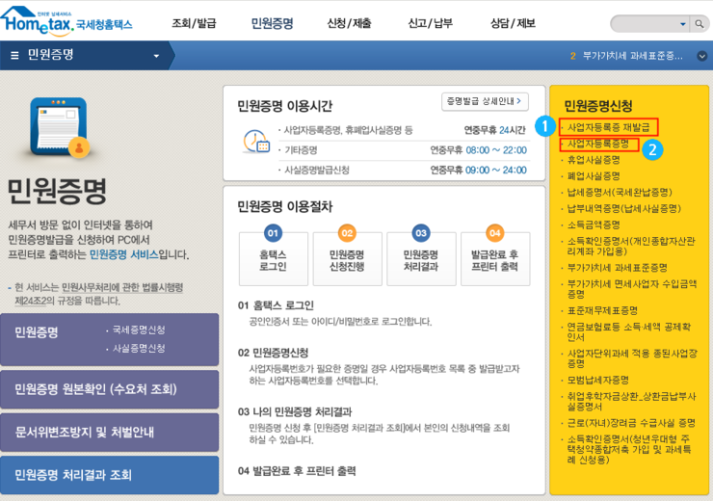Select 소득금액증명 link
The image size is (713, 501).
coord(594,225)
